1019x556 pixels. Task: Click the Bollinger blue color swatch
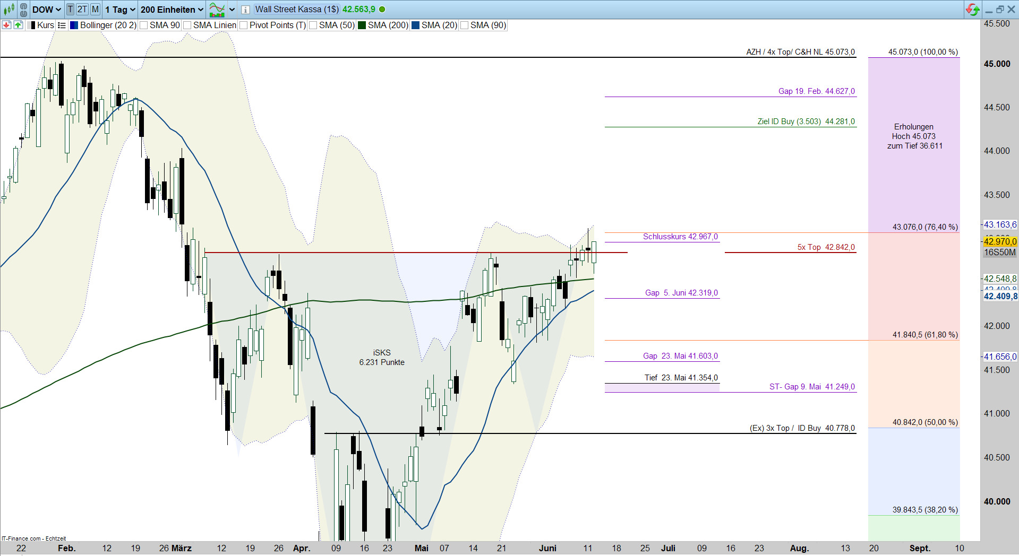click(74, 25)
